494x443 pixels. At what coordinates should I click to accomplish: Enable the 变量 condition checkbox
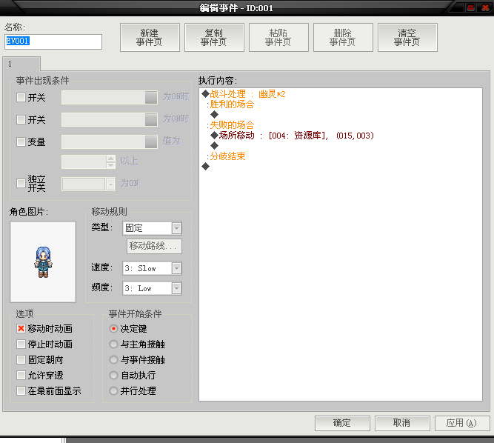click(x=21, y=141)
